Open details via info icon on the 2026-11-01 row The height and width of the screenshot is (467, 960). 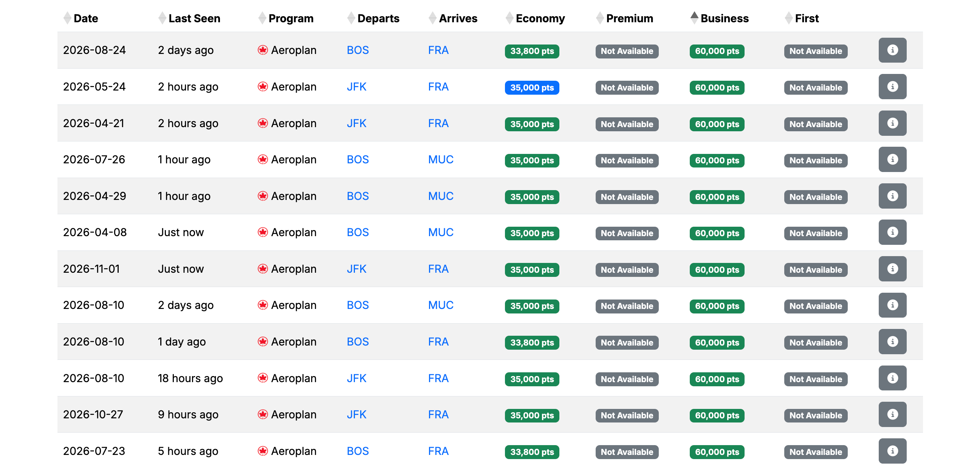tap(892, 269)
